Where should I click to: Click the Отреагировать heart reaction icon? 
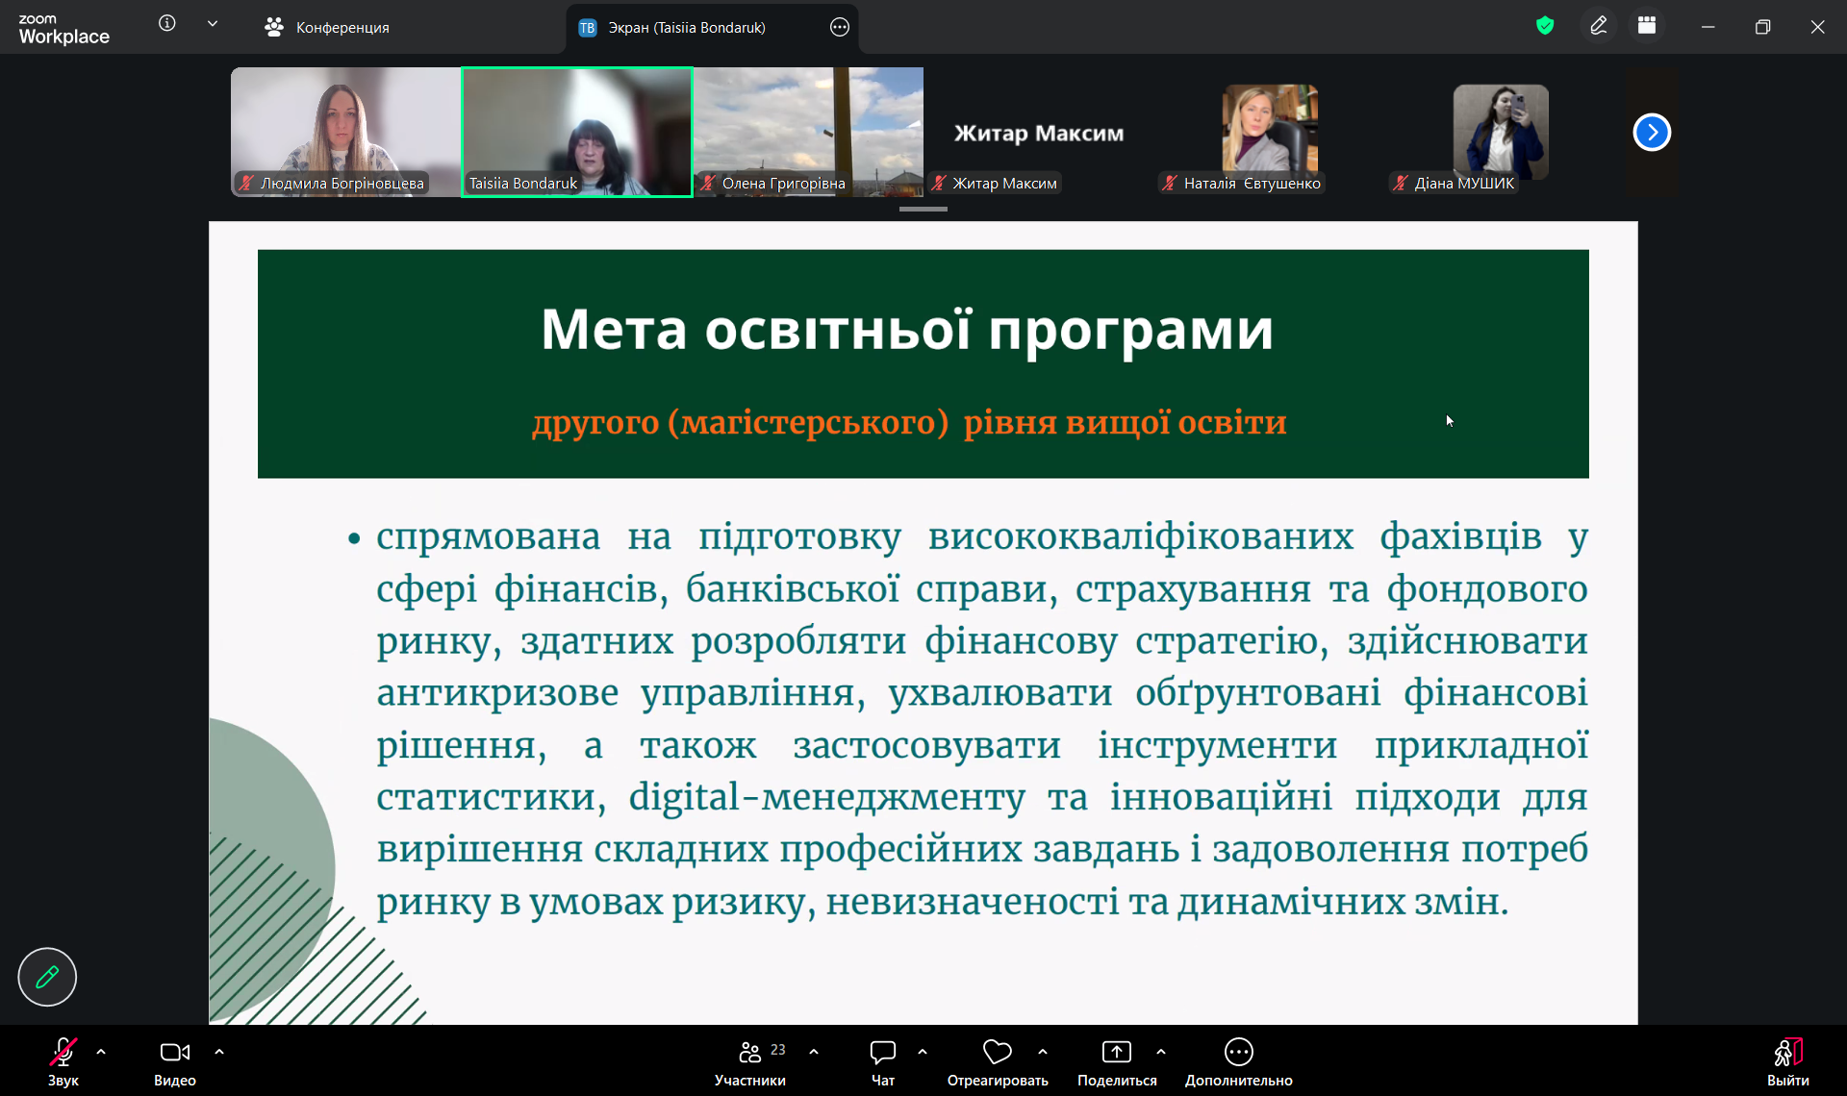[x=997, y=1053]
